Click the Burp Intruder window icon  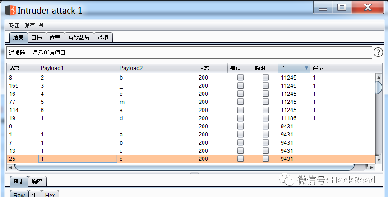(x=10, y=10)
